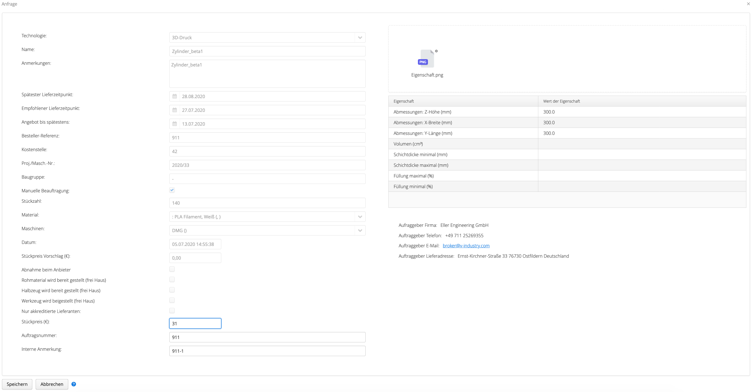Click the Eigenschaft column header
The width and height of the screenshot is (752, 392).
[463, 101]
